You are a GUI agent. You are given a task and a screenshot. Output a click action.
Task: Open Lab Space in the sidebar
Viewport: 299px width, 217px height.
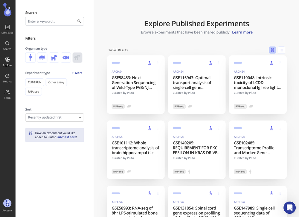click(x=7, y=29)
